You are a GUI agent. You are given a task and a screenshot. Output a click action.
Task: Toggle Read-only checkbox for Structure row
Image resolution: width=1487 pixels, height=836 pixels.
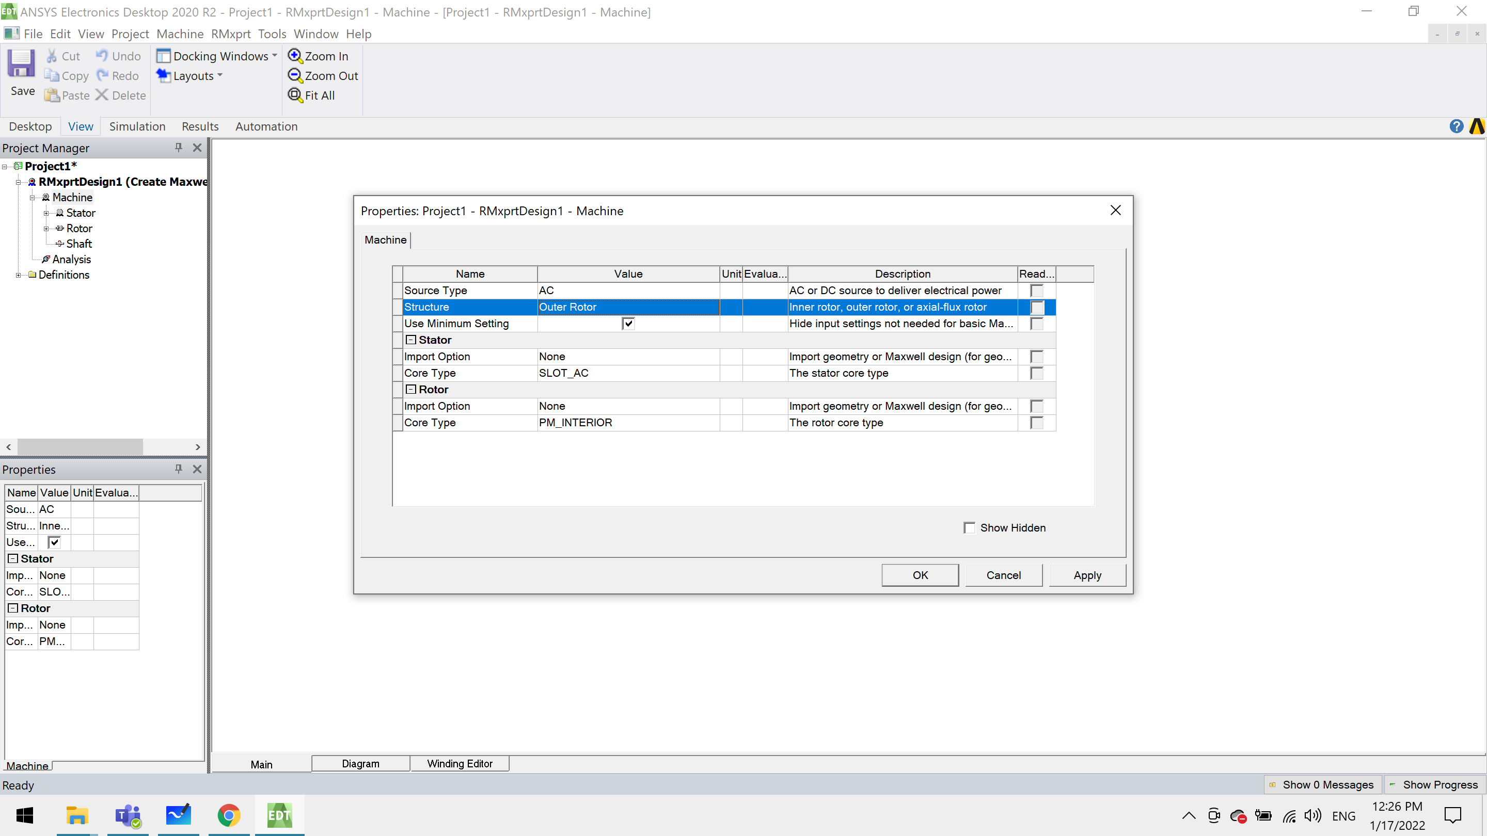point(1037,308)
